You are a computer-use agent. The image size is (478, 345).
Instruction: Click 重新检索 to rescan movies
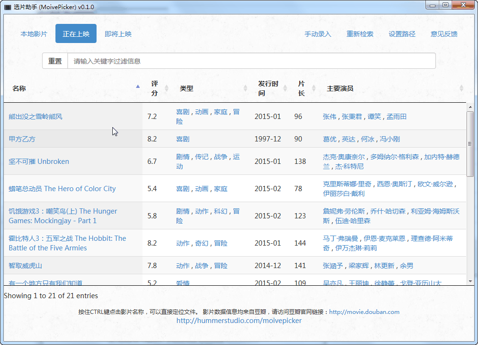(360, 34)
